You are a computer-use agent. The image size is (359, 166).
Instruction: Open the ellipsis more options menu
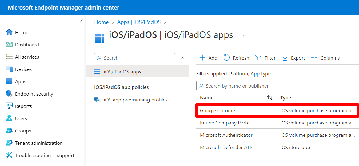click(x=245, y=35)
